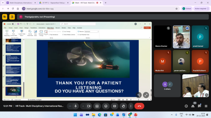Turn off camera in Meet controls
The image size is (211, 118).
coord(89,106)
